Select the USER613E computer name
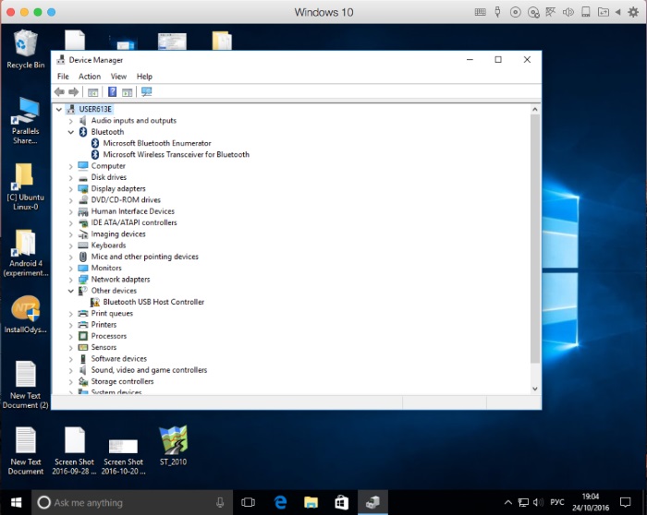Viewport: 647px width, 515px height. click(x=95, y=109)
